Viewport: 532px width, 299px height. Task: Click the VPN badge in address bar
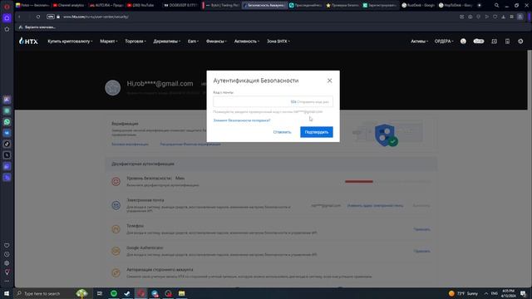click(x=51, y=17)
